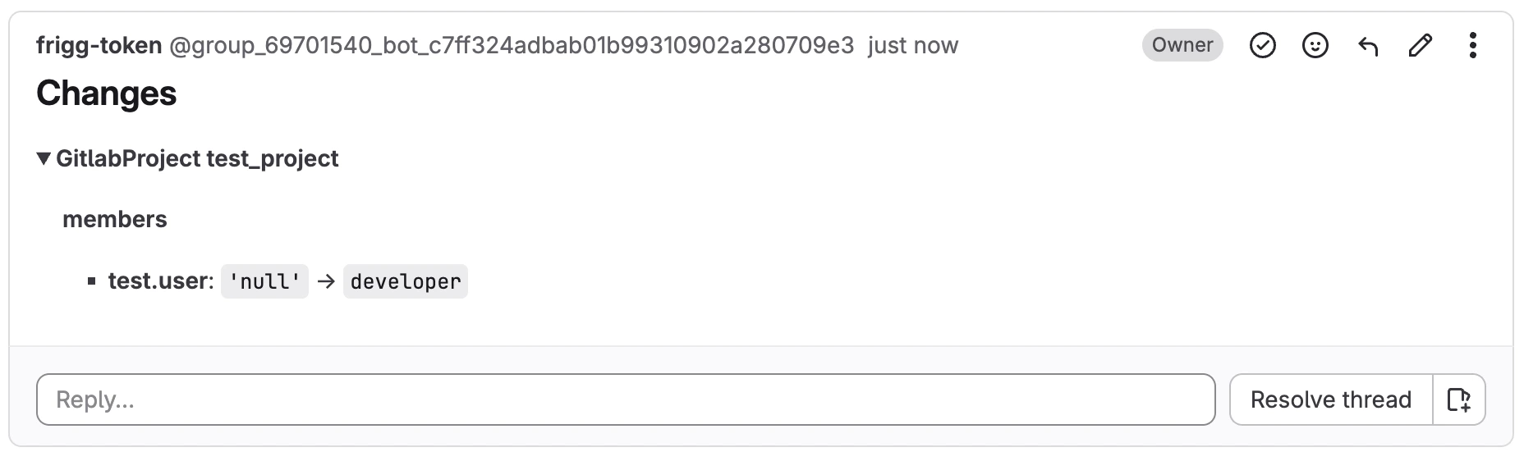Screen dimensions: 1524x461
Task: Click the developer code value
Action: pos(405,281)
